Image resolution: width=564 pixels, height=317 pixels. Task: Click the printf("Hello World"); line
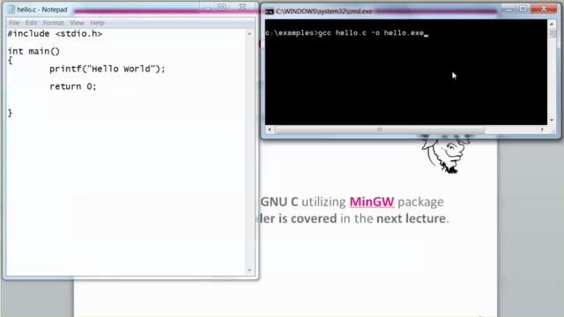108,69
